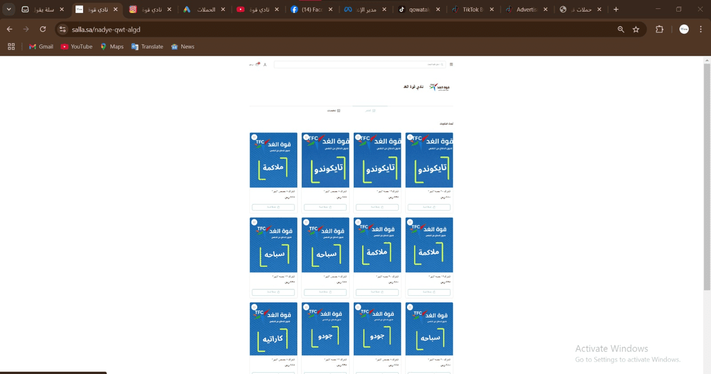711x374 pixels.
Task: Close the Facebook (14) tab
Action: click(x=331, y=9)
